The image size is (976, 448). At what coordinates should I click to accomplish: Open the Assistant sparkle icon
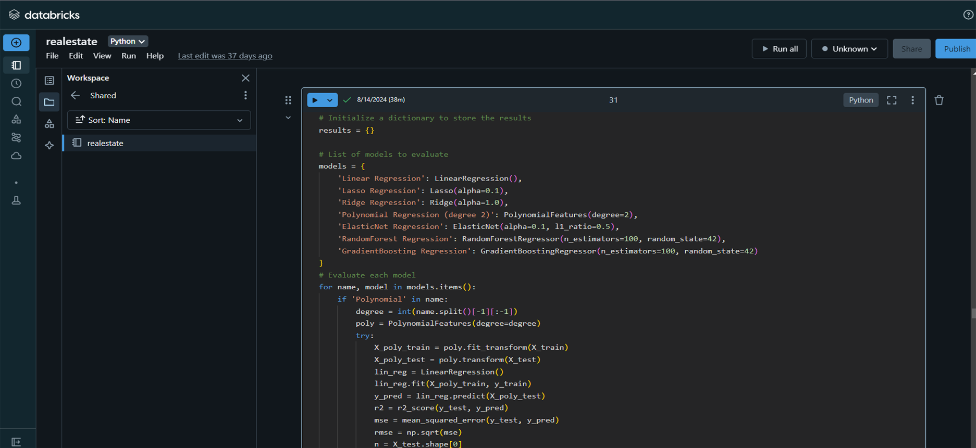click(x=50, y=146)
